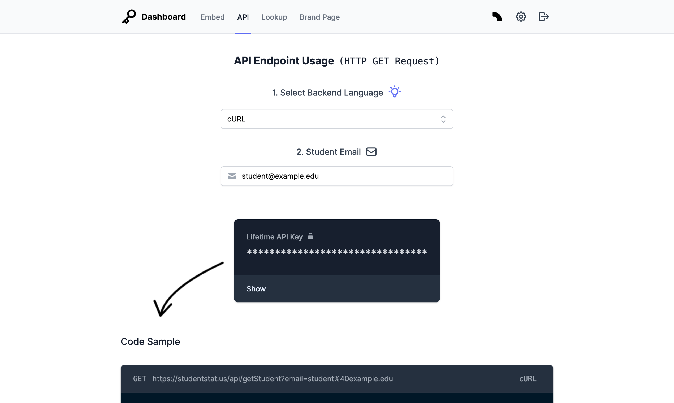Open the settings gear icon
This screenshot has width=674, height=403.
pyautogui.click(x=521, y=16)
